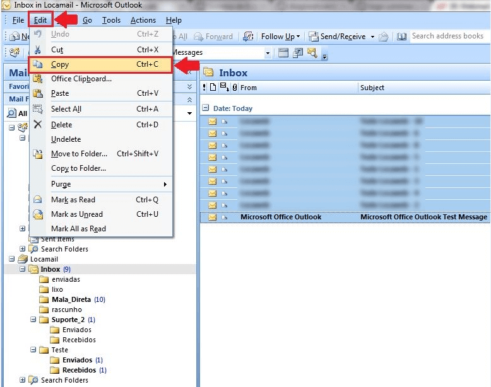Choose Cut in the Edit menu
Viewport: 491px width, 387px height.
click(x=100, y=50)
